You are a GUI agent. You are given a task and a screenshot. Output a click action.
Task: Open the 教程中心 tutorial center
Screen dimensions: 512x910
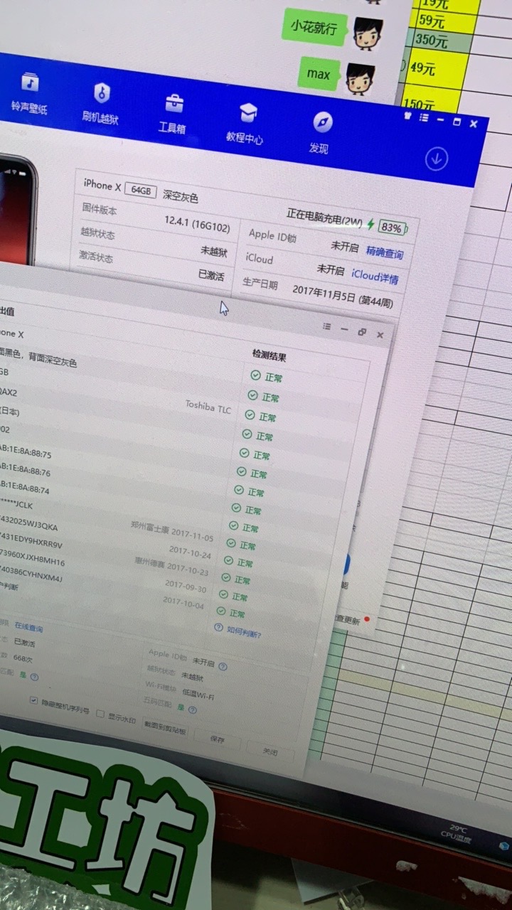click(246, 124)
